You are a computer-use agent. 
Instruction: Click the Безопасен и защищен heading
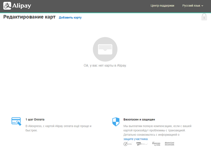point(139,119)
